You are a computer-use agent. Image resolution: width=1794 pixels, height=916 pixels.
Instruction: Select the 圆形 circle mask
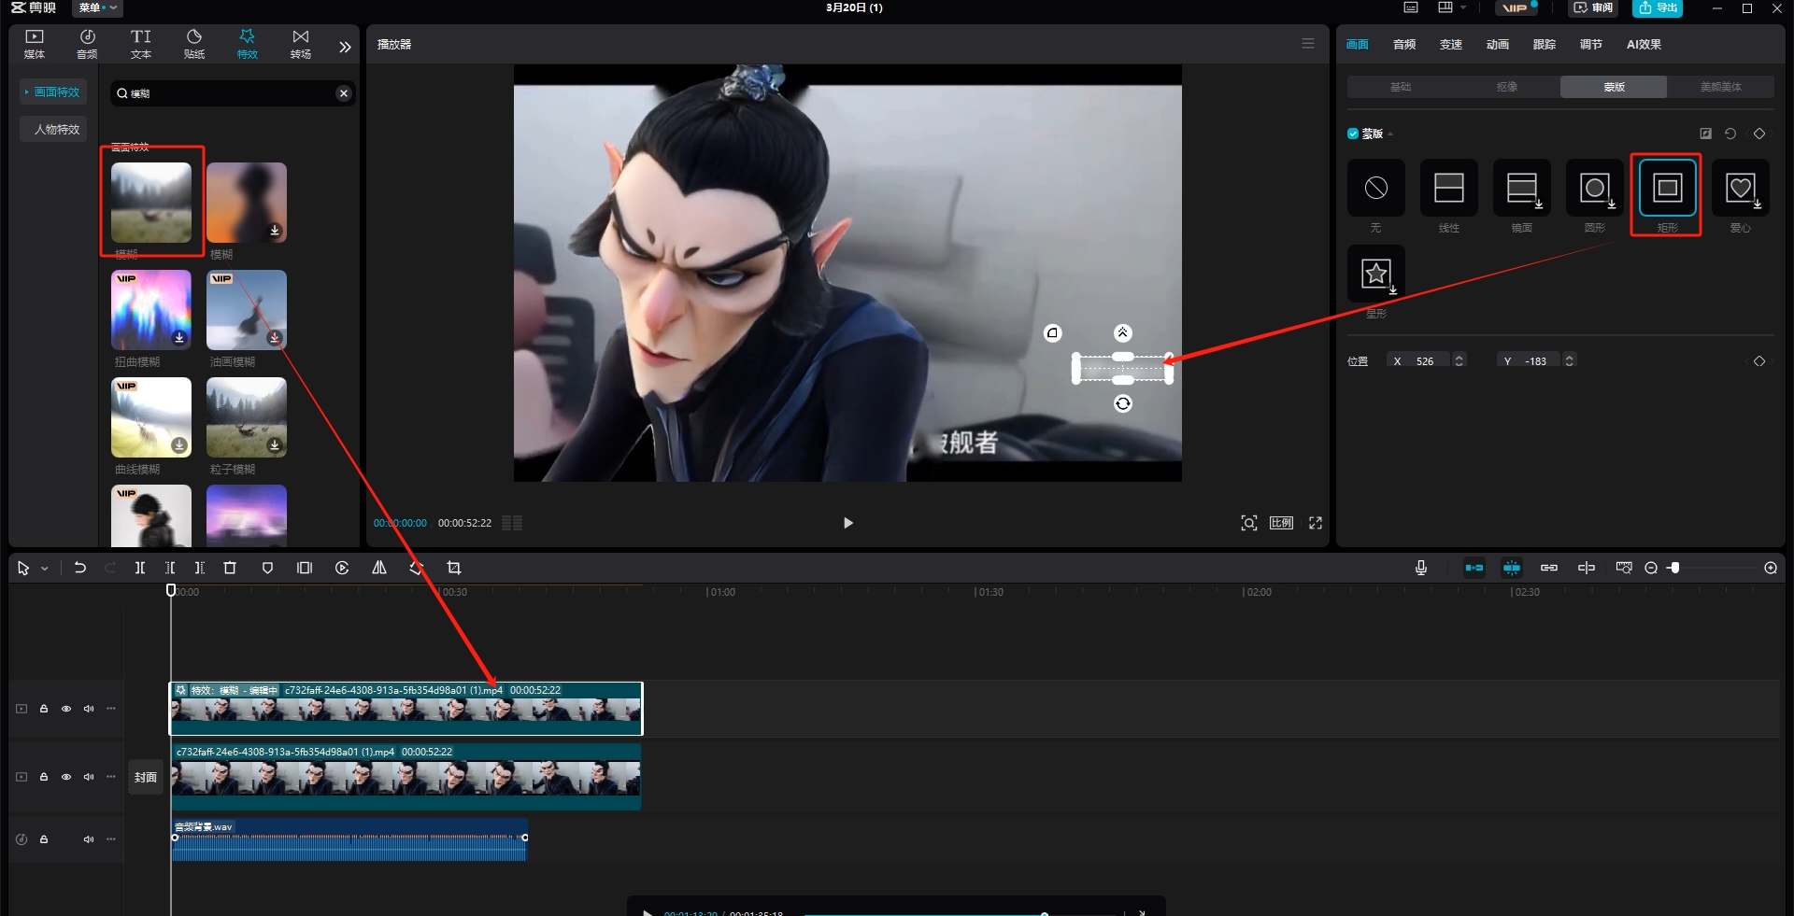pyautogui.click(x=1595, y=188)
